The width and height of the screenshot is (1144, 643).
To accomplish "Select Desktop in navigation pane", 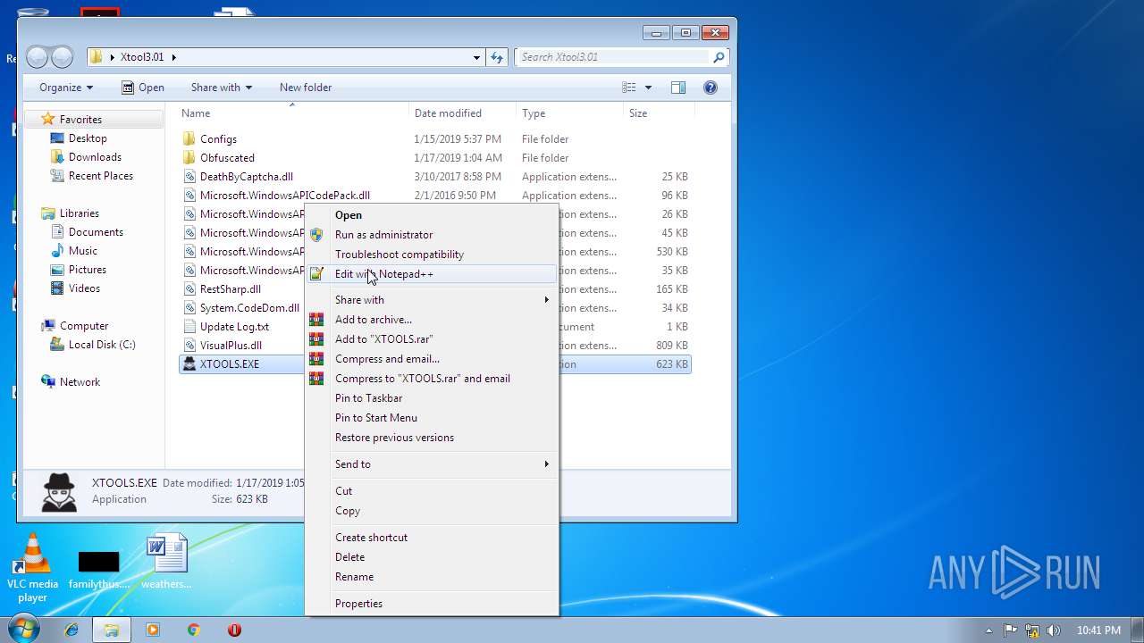I will (x=88, y=138).
